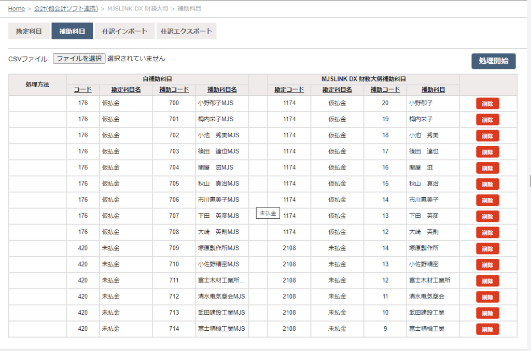Screen dimensions: 531x351
Task: Click the 小池 秀美MJS cell
Action: coord(222,135)
